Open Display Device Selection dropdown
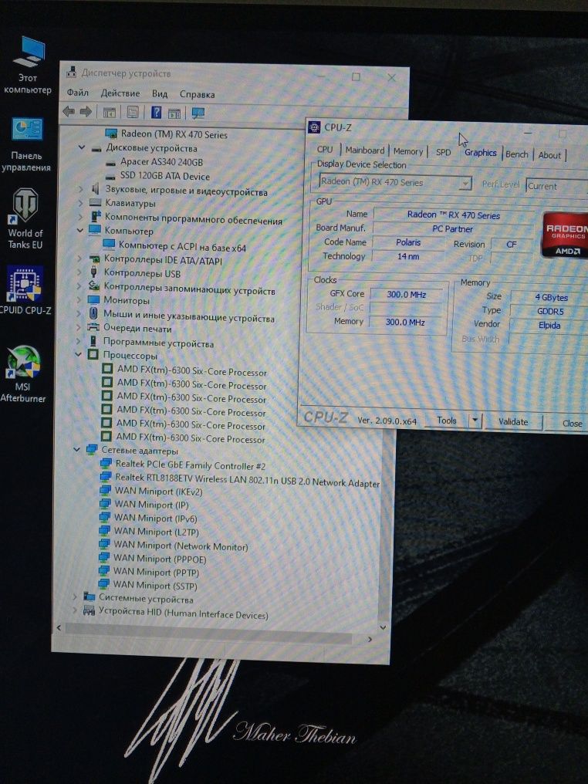 395,183
